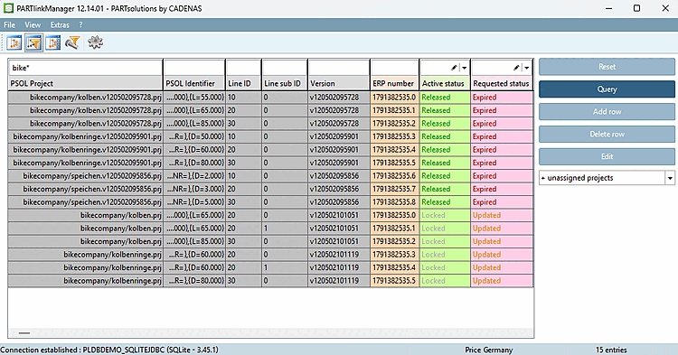Select ERP number cell 1791382535.6
This screenshot has width=678, height=355.
(394, 176)
